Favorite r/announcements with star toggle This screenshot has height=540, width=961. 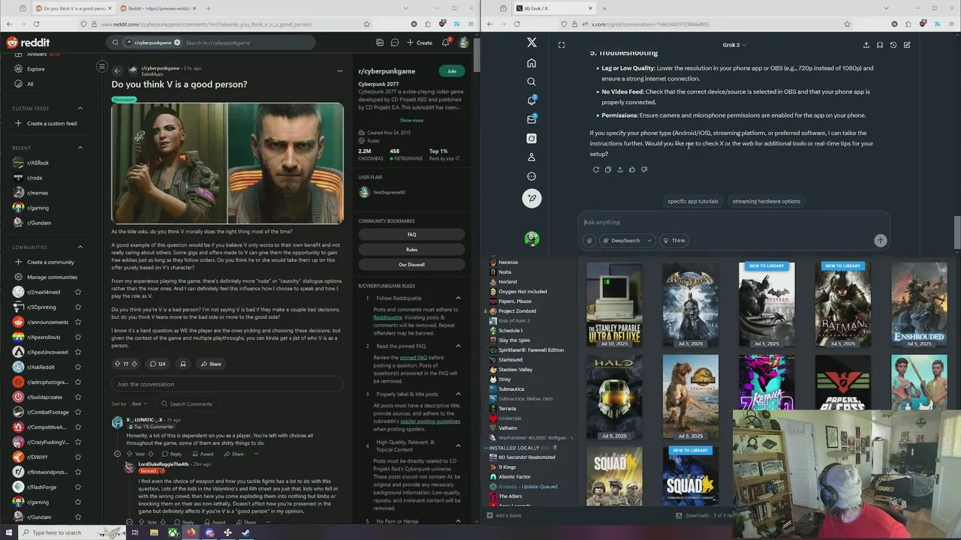[x=77, y=322]
